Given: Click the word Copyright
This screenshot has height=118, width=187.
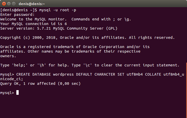Looking at the screenshot, I should [x=10, y=38].
